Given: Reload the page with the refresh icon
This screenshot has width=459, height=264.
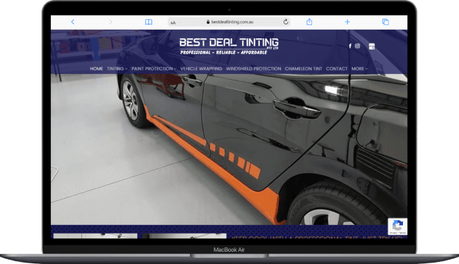Looking at the screenshot, I should click(x=286, y=22).
